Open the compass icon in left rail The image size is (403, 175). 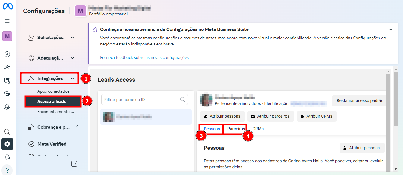[7, 54]
